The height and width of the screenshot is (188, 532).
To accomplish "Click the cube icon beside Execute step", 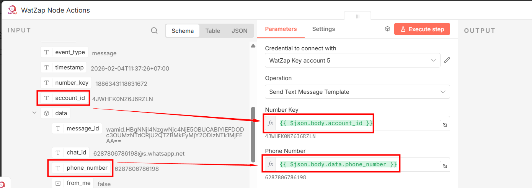I will [387, 29].
